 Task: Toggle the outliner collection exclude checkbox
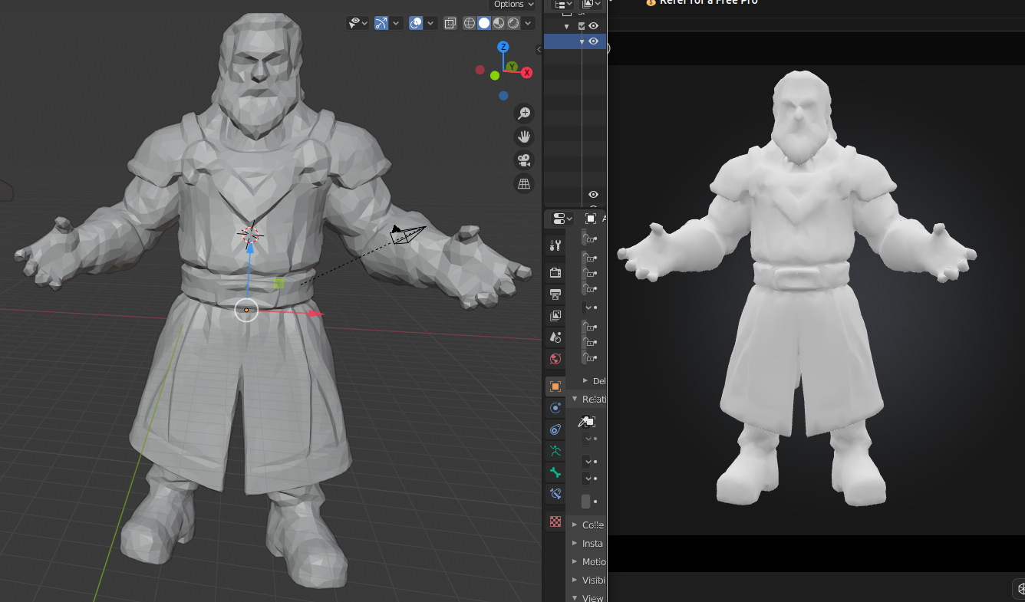(582, 26)
